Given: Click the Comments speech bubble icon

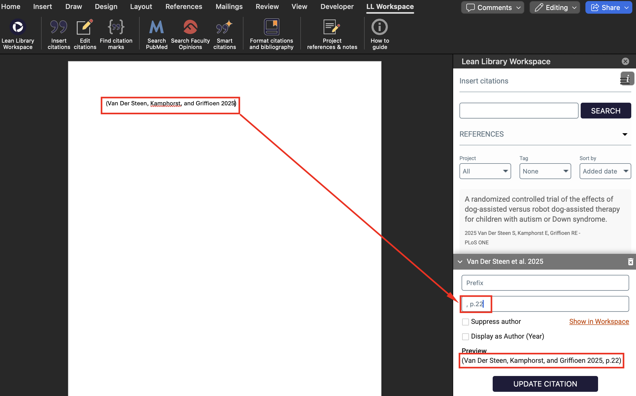Looking at the screenshot, I should tap(470, 7).
